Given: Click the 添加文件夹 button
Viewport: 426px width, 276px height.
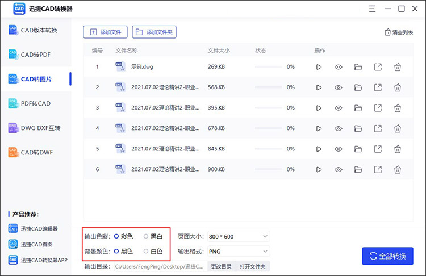Looking at the screenshot, I should 154,32.
